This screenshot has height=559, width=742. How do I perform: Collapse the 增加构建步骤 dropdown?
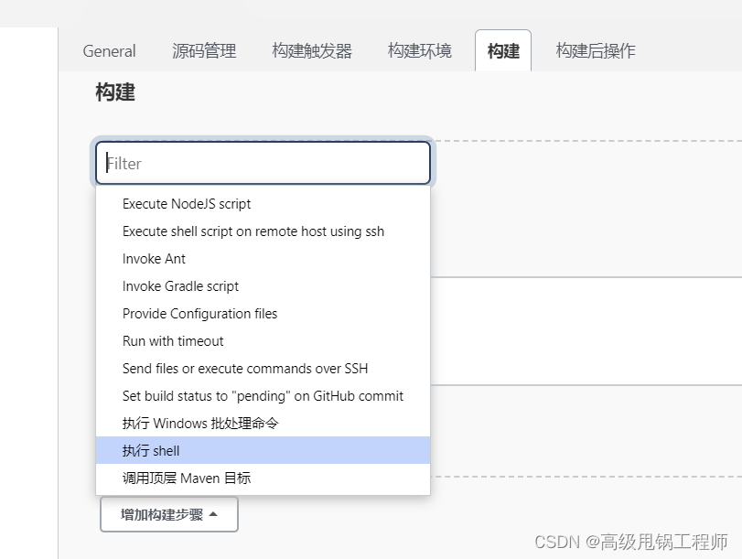168,514
